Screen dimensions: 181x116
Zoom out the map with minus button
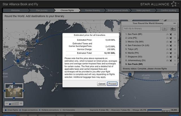(x=7, y=104)
